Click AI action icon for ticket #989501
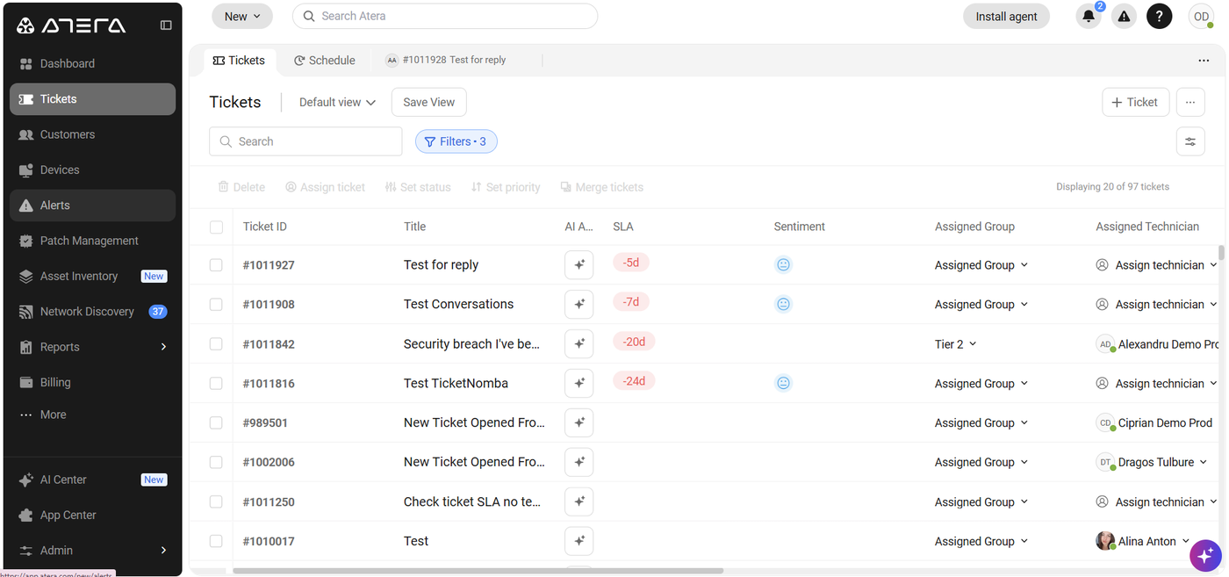This screenshot has height=577, width=1229. [579, 422]
